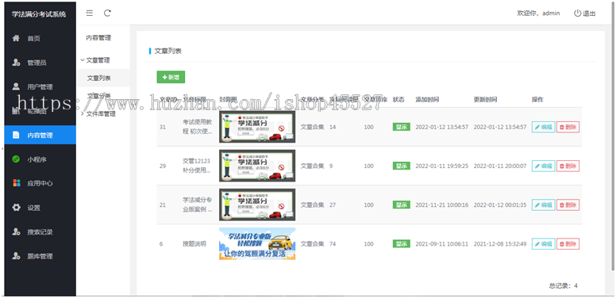Click article title 学法减分专业版案例
Image resolution: width=616 pixels, height=298 pixels.
(198, 204)
